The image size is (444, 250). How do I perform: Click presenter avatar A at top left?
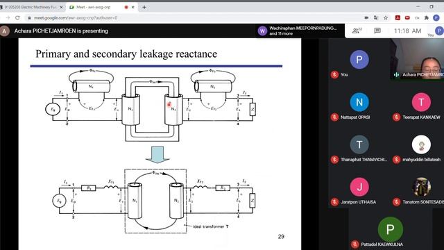click(5, 31)
